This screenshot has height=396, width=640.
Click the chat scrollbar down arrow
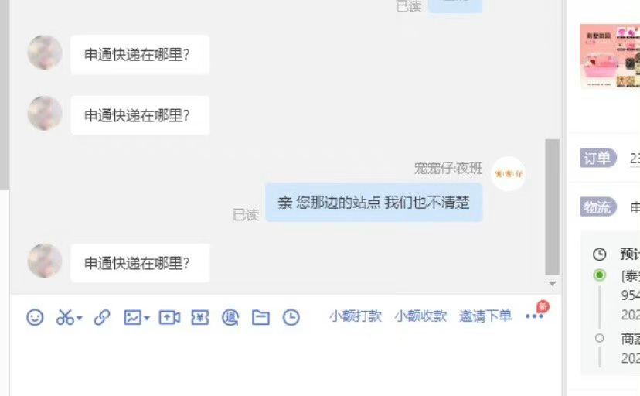tap(552, 283)
